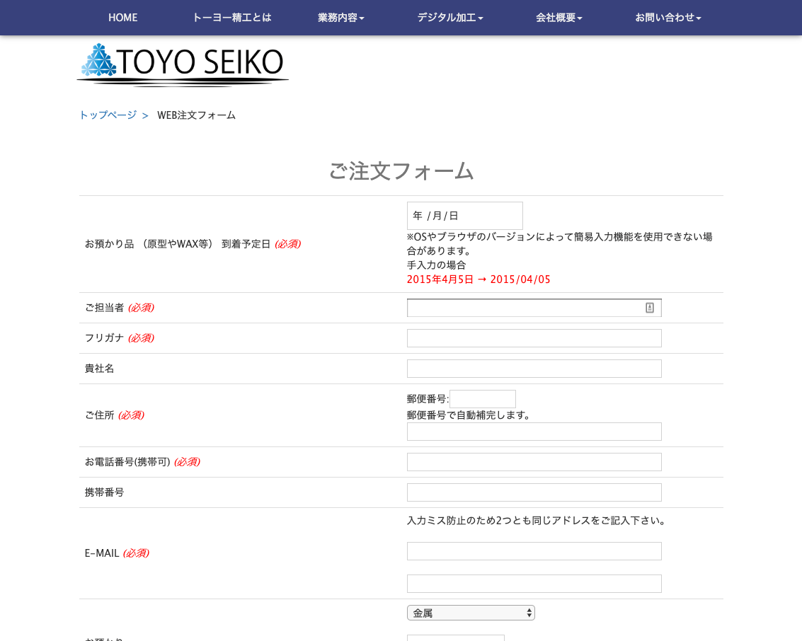Image resolution: width=802 pixels, height=641 pixels.
Task: Focus the 携帯番号 input field
Action: pyautogui.click(x=534, y=492)
